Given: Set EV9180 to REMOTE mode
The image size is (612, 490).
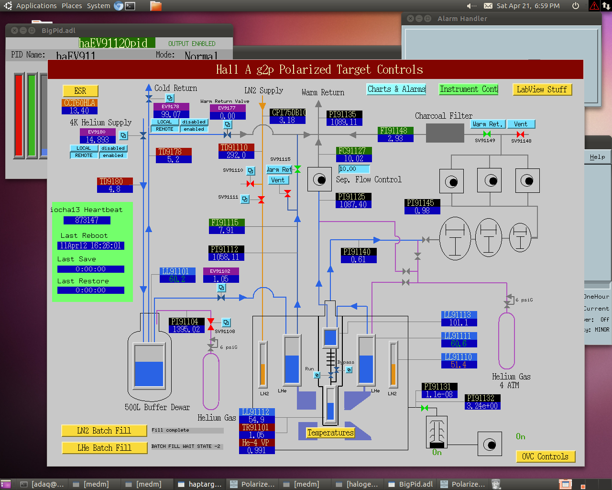Looking at the screenshot, I should pyautogui.click(x=84, y=156).
